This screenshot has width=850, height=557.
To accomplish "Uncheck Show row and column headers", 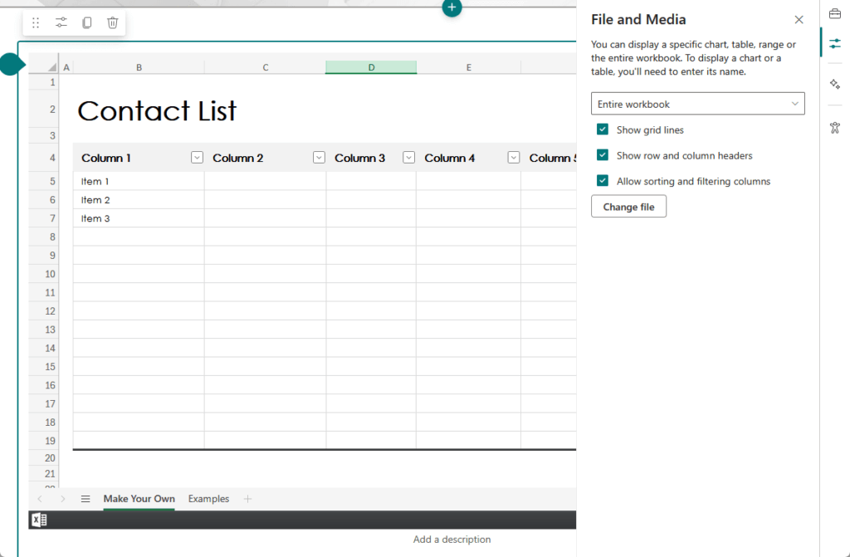I will [x=603, y=155].
